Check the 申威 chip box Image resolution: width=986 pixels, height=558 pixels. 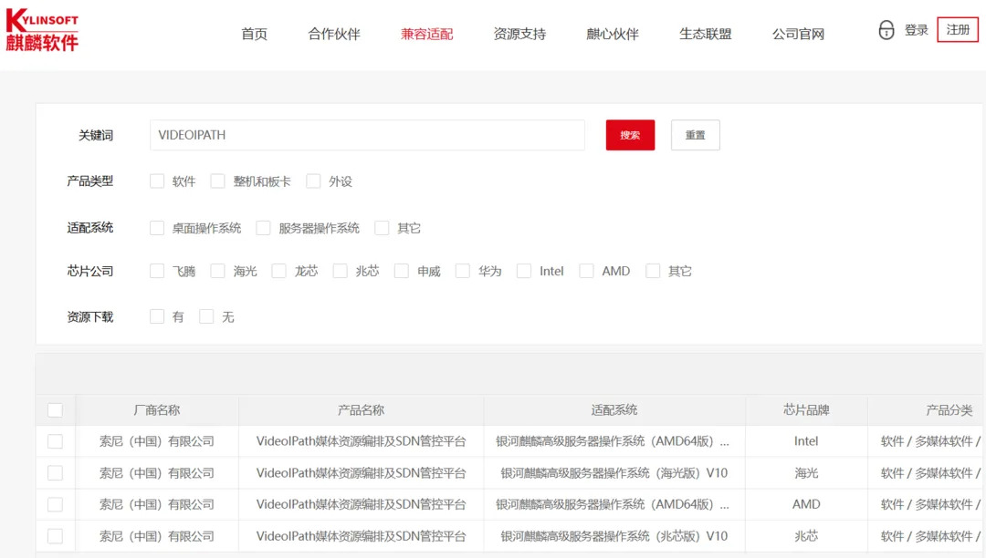[x=401, y=271]
